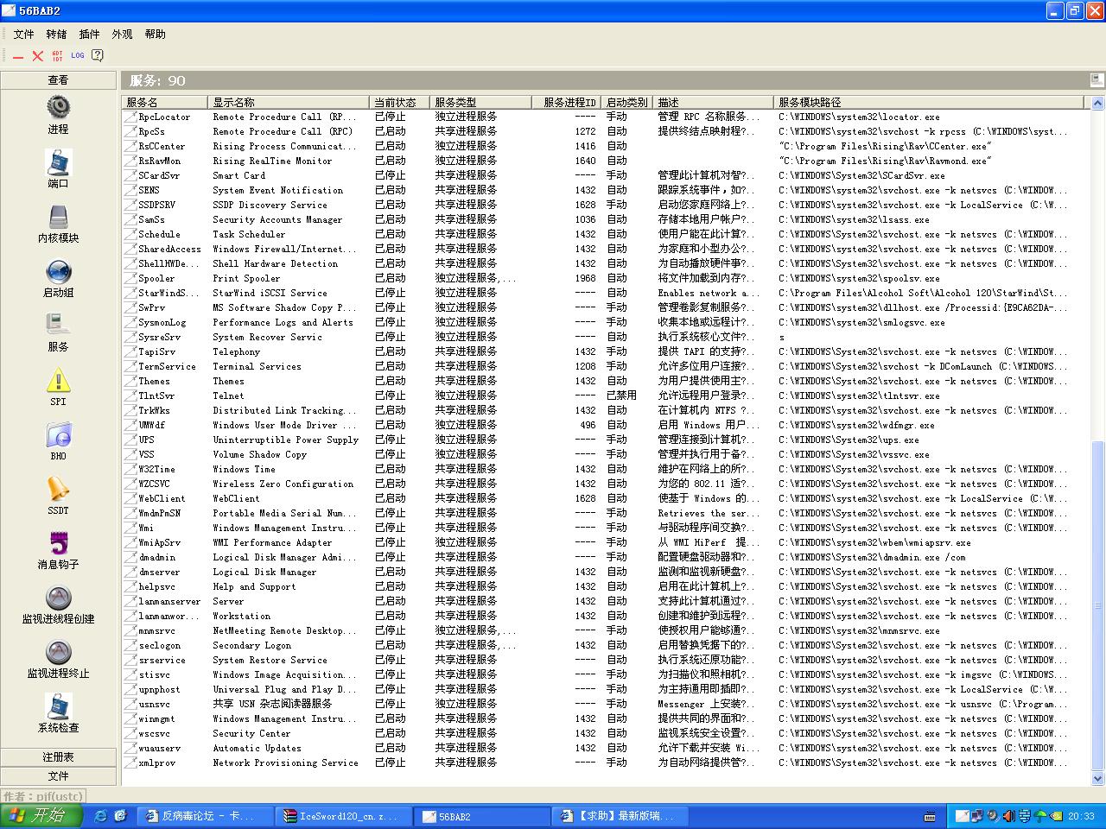Select the 服务 services view icon

[x=58, y=332]
